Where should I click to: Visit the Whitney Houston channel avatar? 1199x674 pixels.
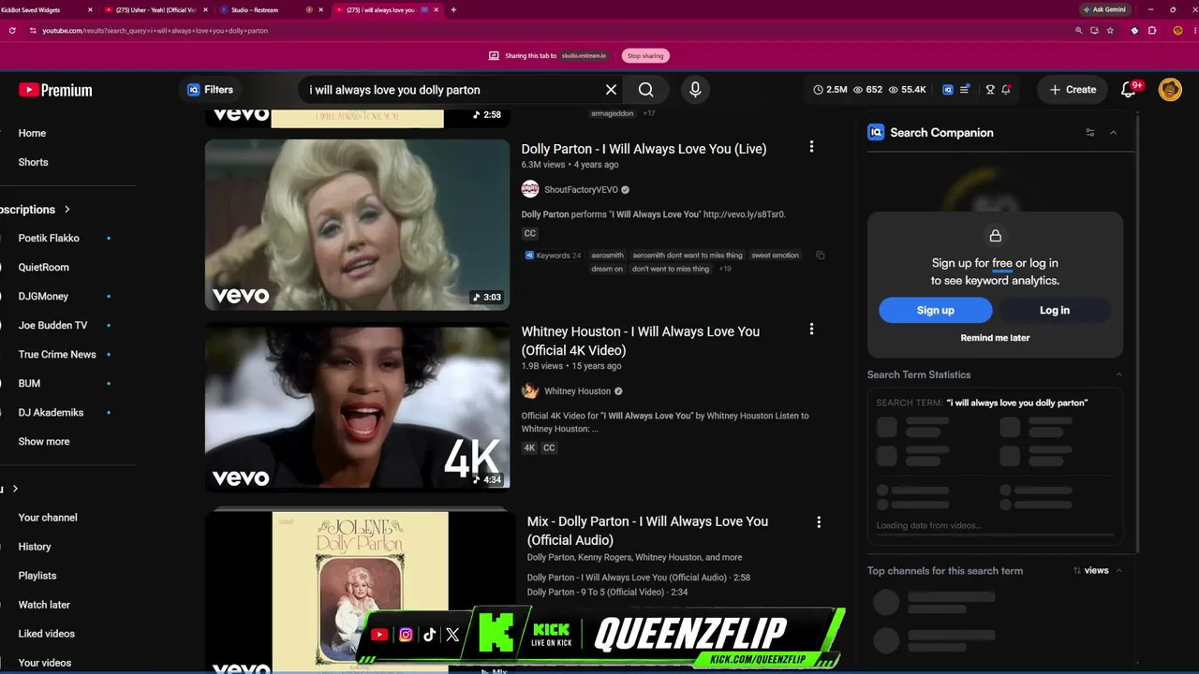(x=530, y=391)
